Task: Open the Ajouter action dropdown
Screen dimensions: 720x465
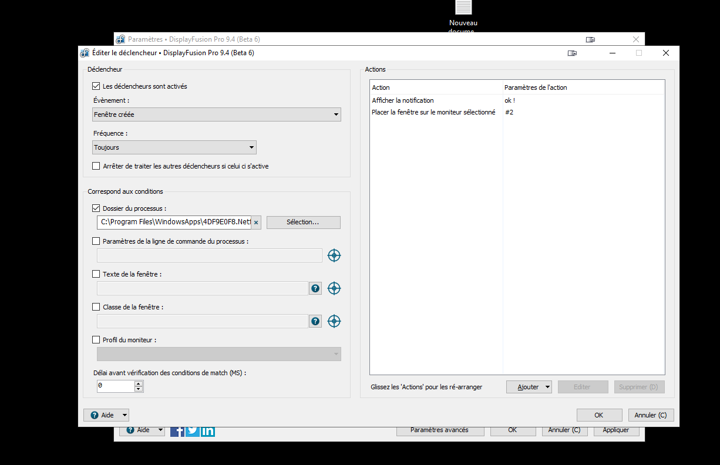Action: [x=529, y=387]
